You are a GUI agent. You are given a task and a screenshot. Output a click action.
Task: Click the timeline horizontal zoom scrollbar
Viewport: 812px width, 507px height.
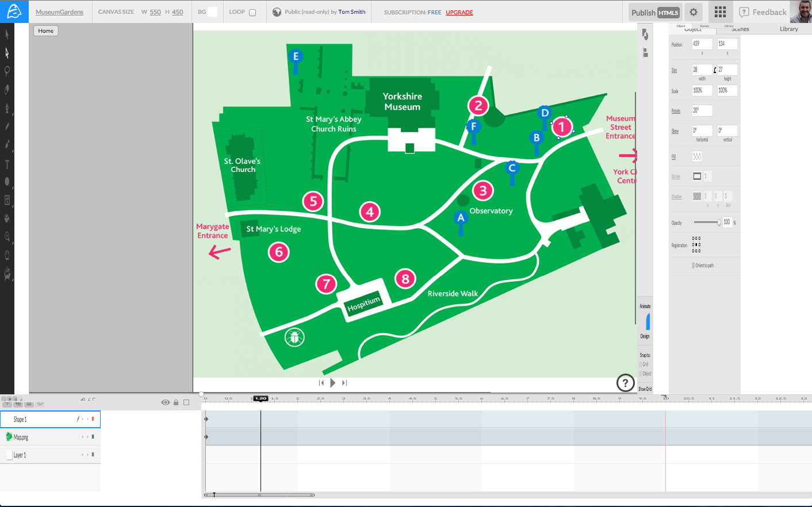pos(259,495)
